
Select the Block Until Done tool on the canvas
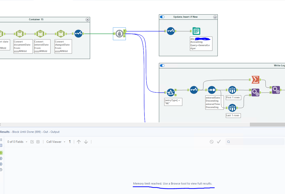coord(119,34)
